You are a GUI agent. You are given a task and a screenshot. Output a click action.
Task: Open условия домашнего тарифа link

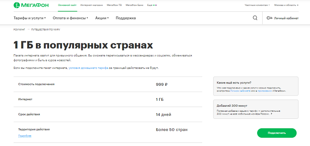[88, 68]
